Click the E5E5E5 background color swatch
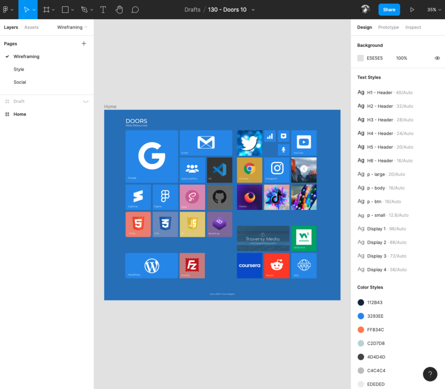Viewport: 445px width, 389px height. click(x=360, y=58)
